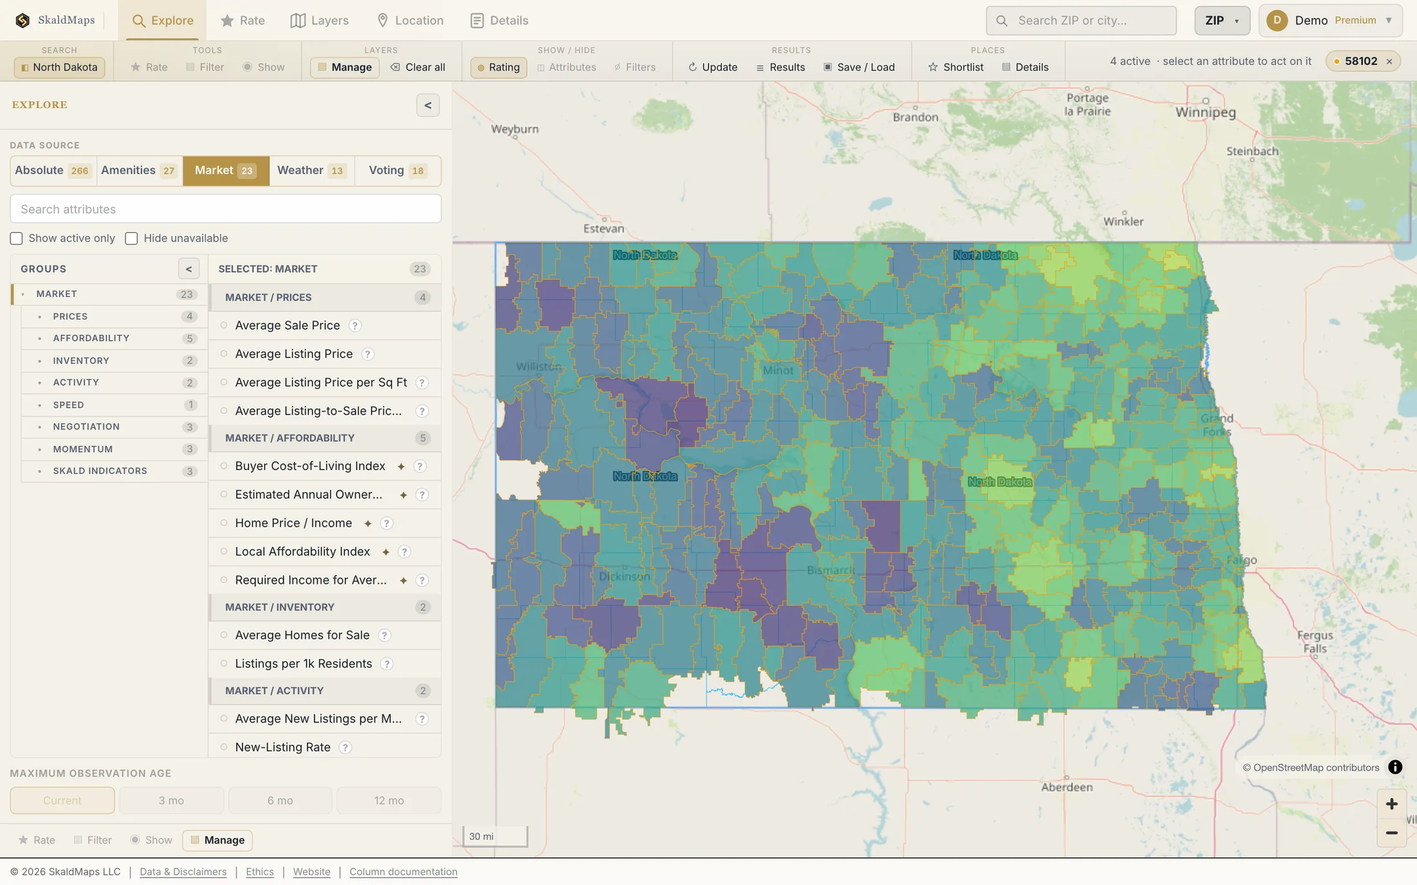Open the Results list
The width and height of the screenshot is (1417, 885).
(781, 67)
